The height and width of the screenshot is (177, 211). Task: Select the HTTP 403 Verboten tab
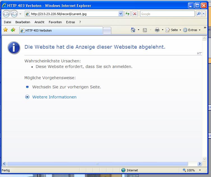(x=61, y=30)
